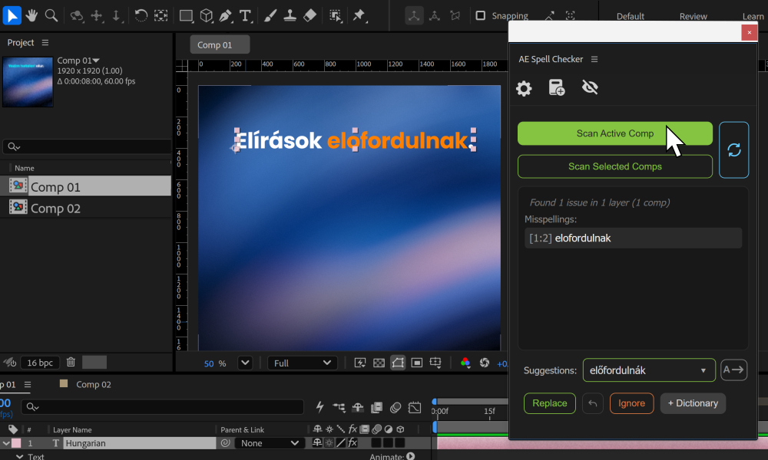Viewport: 768px width, 460px height.
Task: Open the grid and guide options dropdown
Action: pos(435,363)
